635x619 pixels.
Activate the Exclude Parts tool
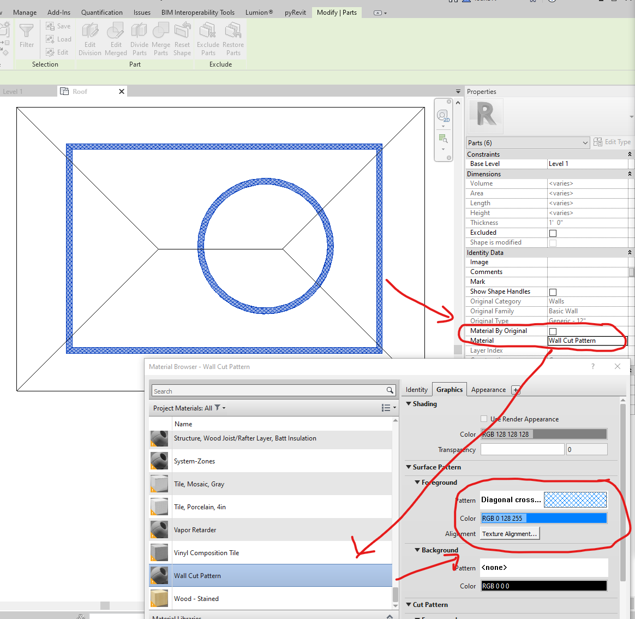207,37
